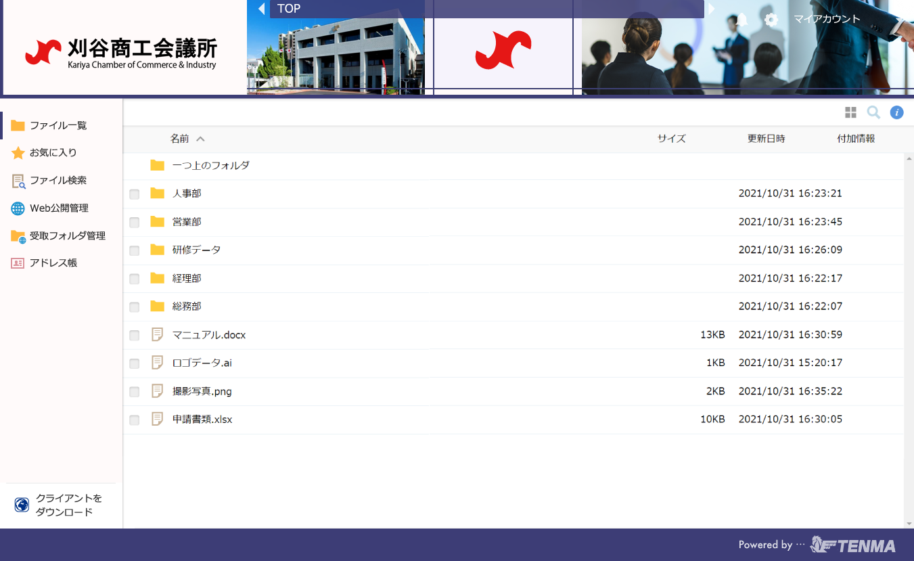Open the 研修データ folder

click(x=196, y=250)
